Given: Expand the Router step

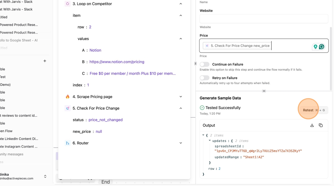Looking at the screenshot, I should [181, 143].
